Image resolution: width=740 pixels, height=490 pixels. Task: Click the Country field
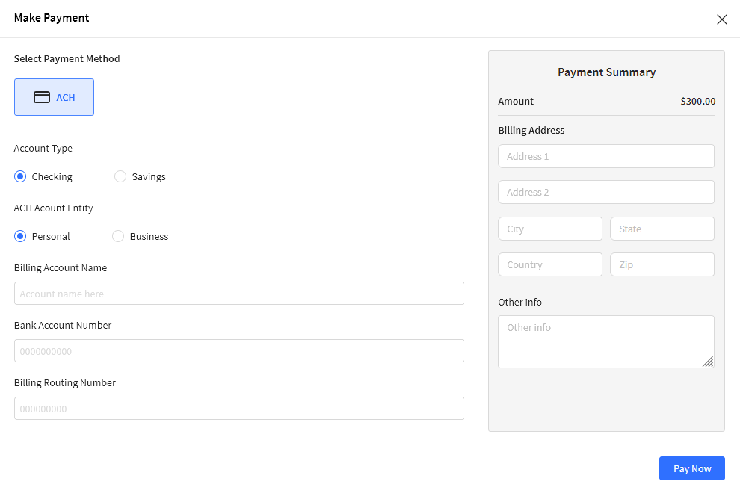550,264
